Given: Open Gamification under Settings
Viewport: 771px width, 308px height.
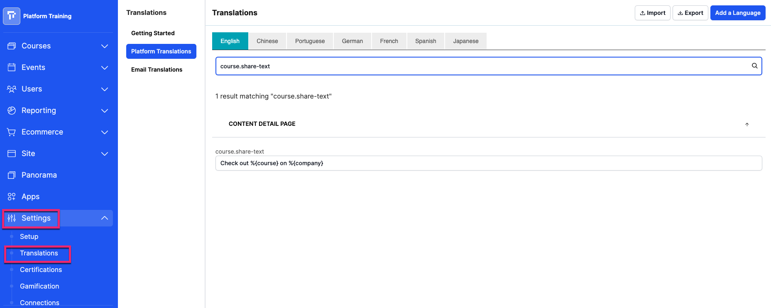Looking at the screenshot, I should tap(39, 286).
